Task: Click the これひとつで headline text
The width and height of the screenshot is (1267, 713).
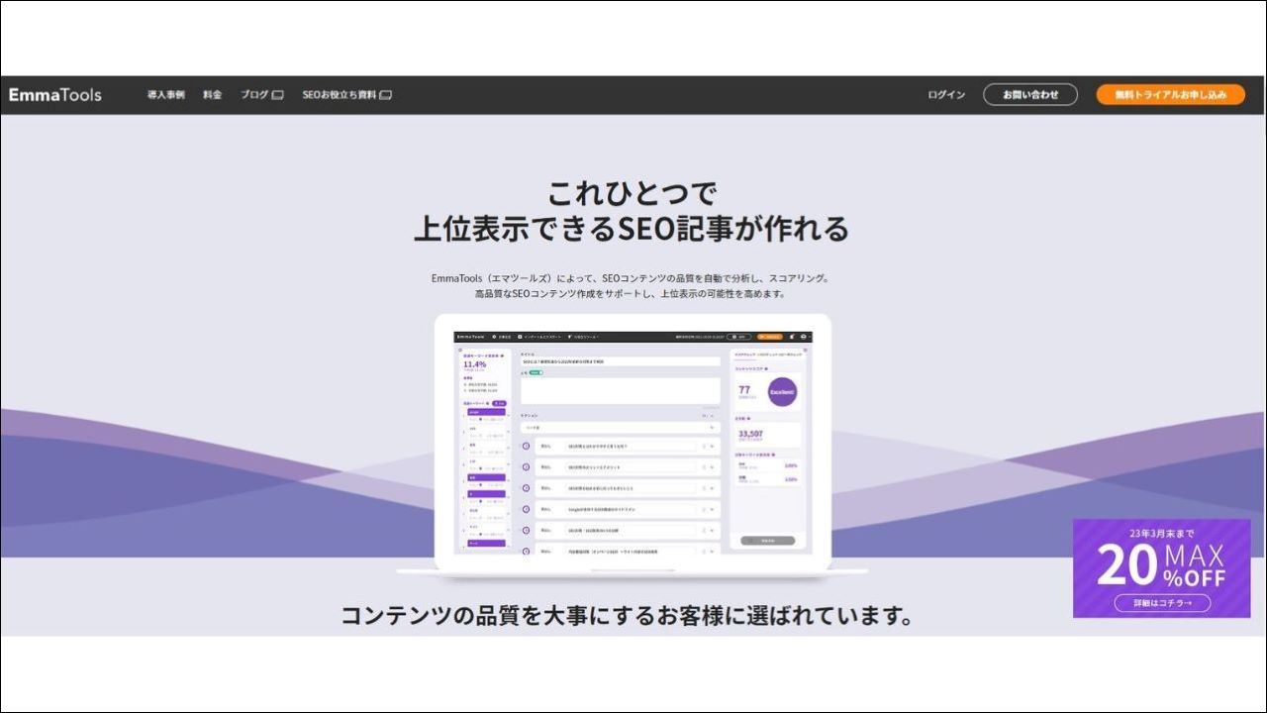Action: [x=632, y=191]
